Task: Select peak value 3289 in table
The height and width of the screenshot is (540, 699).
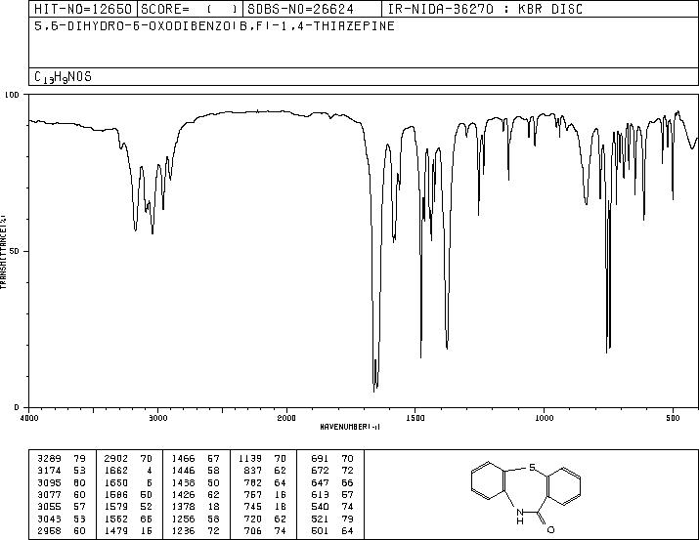Action: pyautogui.click(x=49, y=459)
